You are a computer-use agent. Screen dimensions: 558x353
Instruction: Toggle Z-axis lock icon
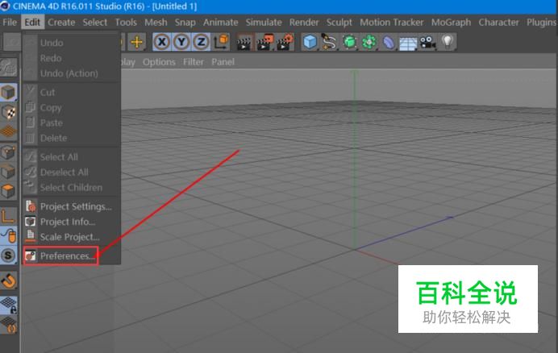click(x=201, y=42)
